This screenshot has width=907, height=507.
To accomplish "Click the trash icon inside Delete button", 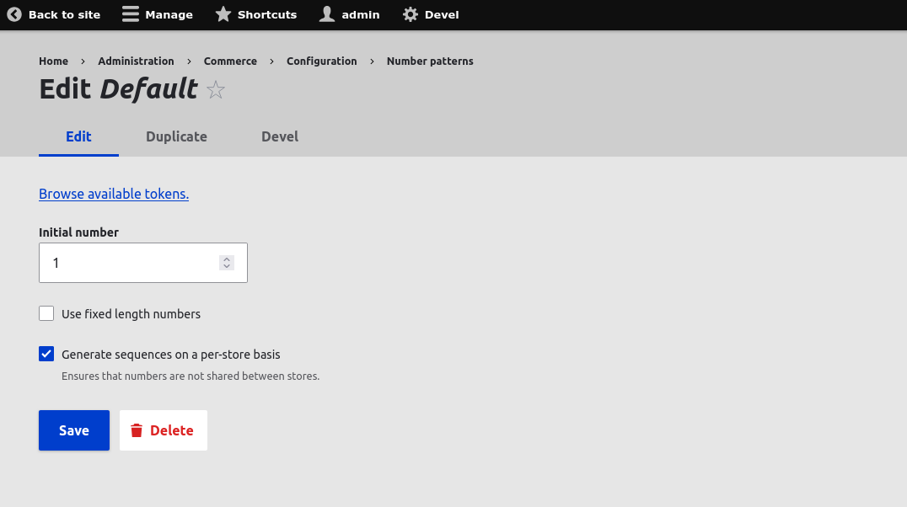I will pos(138,430).
